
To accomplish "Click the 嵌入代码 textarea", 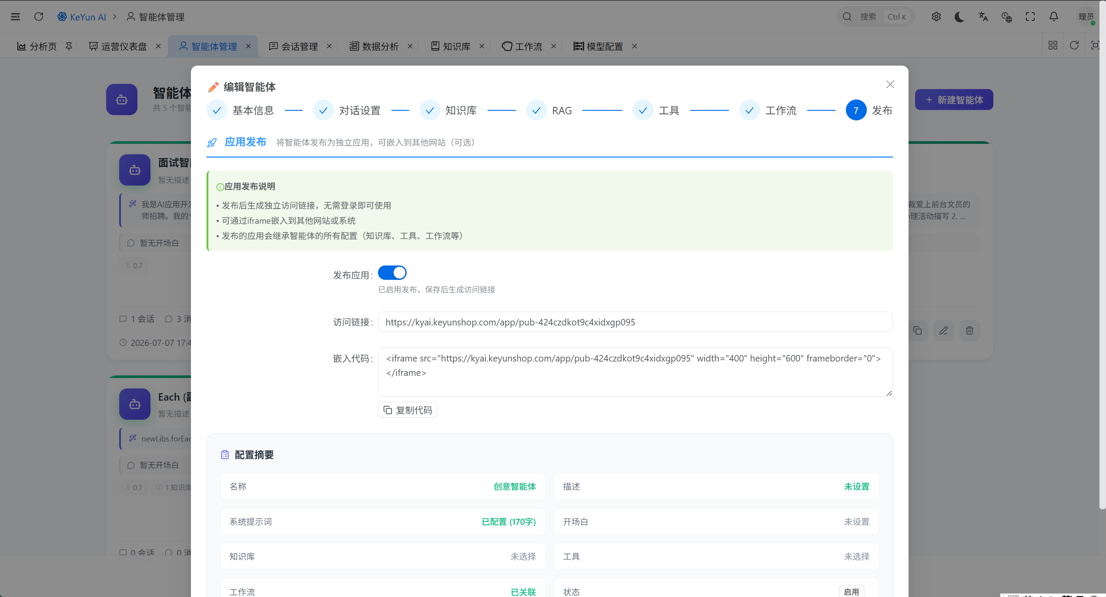I will tap(635, 372).
